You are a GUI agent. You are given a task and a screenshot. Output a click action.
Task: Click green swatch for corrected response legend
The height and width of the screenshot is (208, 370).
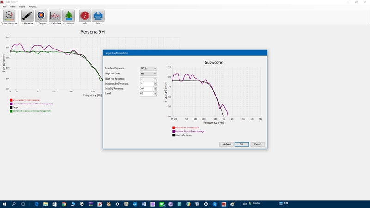click(11, 111)
